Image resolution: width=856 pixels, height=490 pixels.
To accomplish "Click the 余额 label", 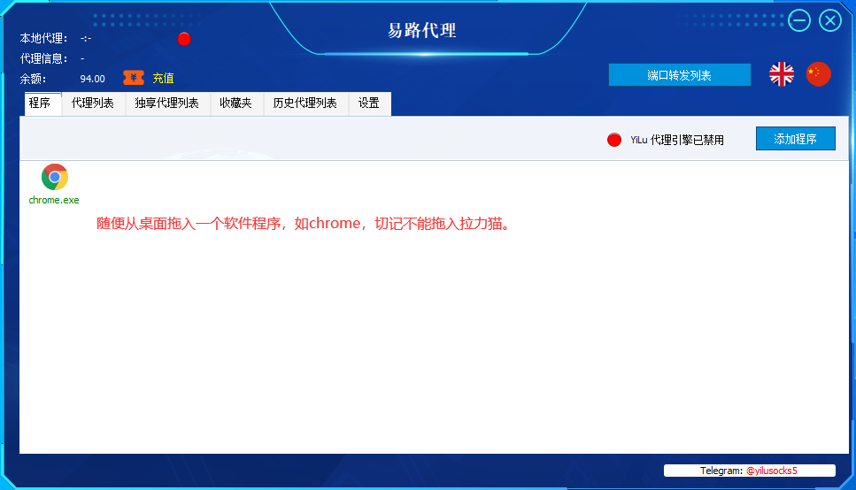I will tap(33, 79).
